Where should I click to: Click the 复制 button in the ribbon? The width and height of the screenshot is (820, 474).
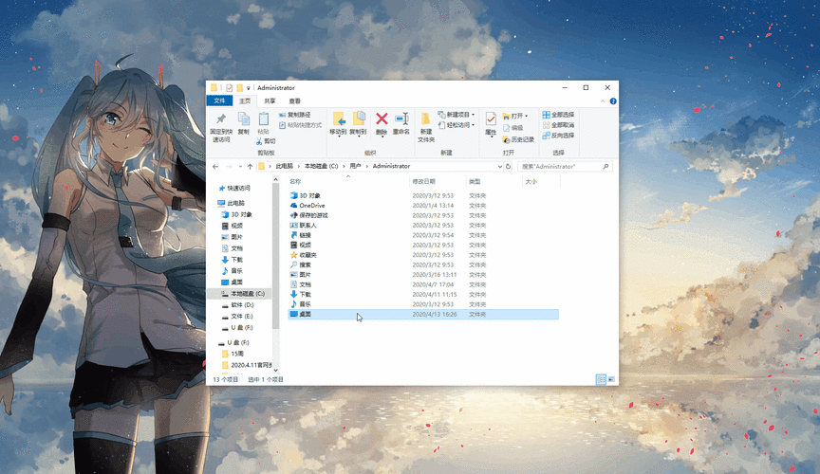pos(244,123)
